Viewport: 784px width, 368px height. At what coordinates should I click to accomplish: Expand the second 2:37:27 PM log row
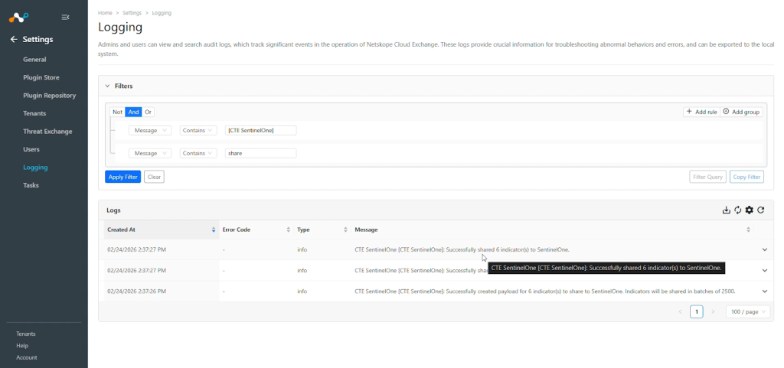click(x=765, y=270)
